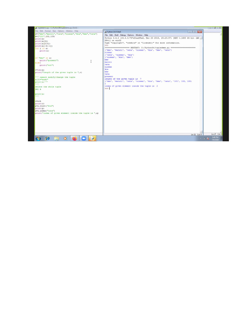Click shell output 'index of given element inside the tuple is 2'
Image resolution: width=231 pixels, height=309 pixels.
click(131, 86)
